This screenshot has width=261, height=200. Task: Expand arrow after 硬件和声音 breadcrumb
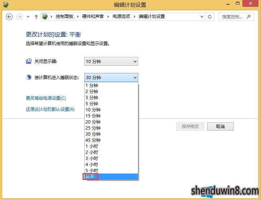[x=108, y=16]
